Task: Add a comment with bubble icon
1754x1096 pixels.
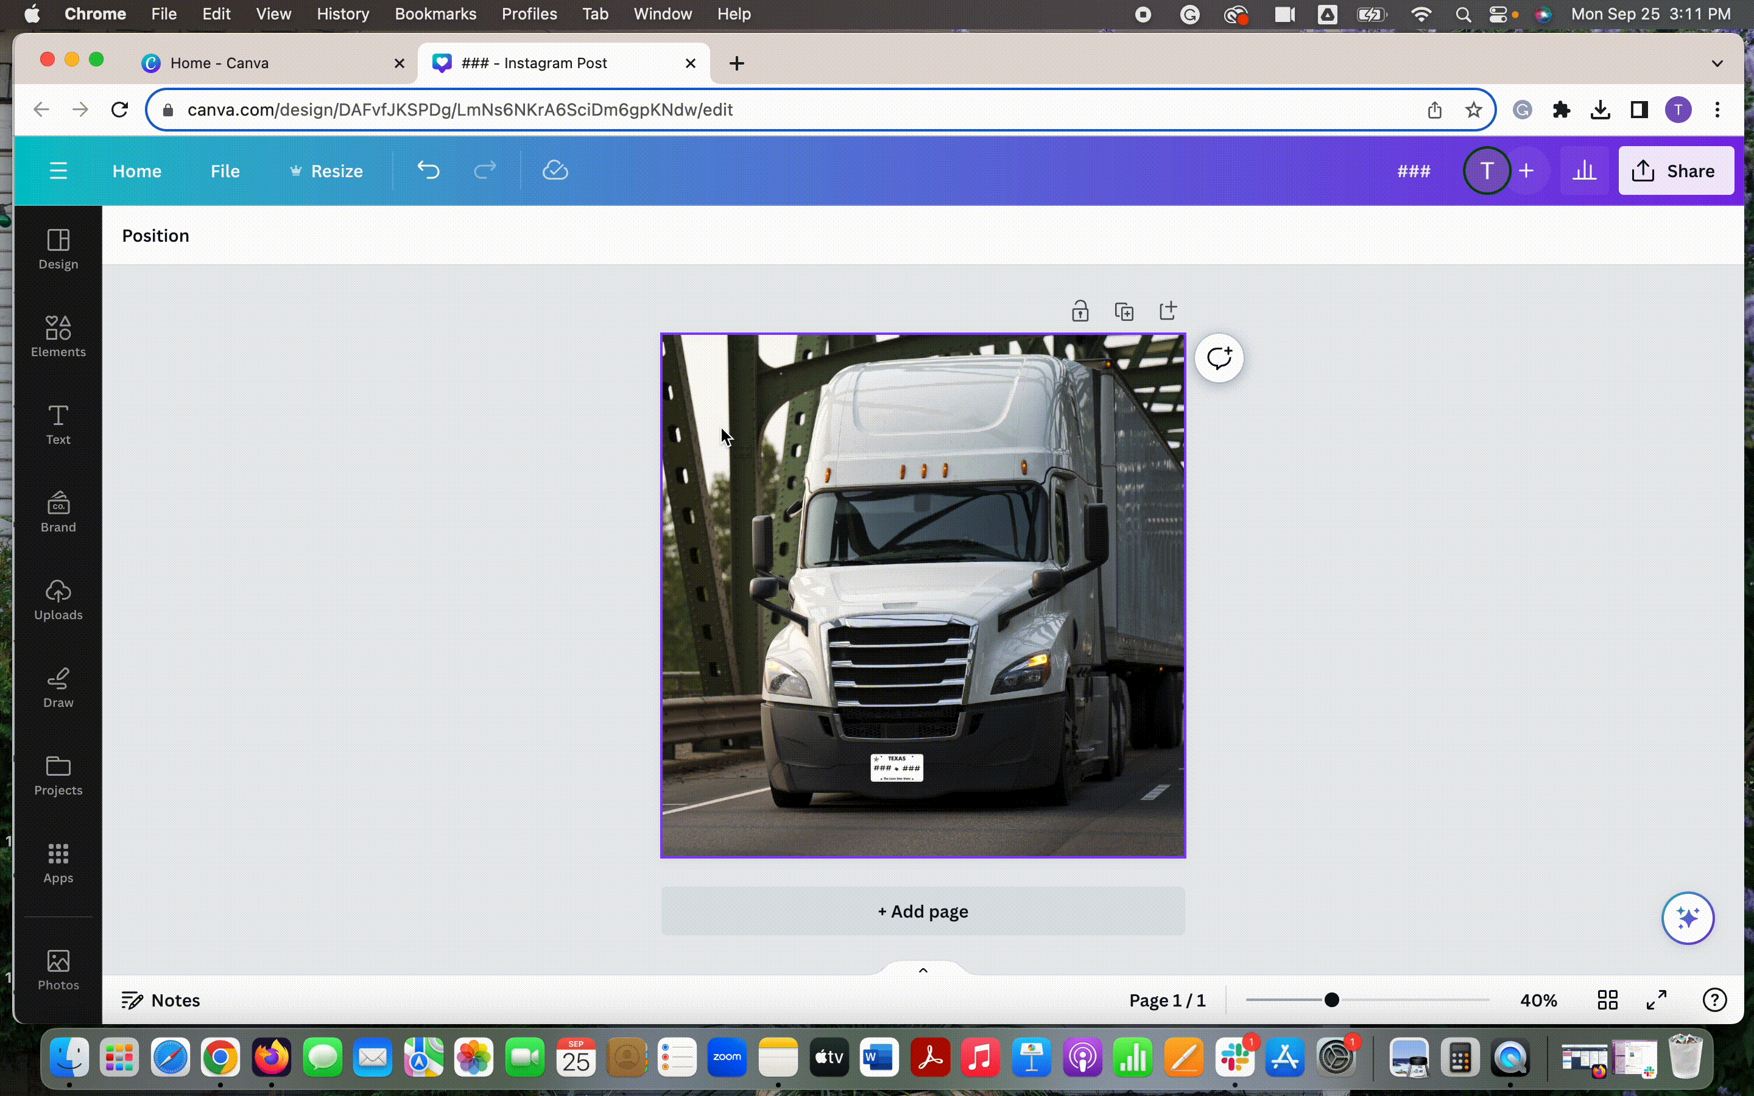Action: (1219, 358)
